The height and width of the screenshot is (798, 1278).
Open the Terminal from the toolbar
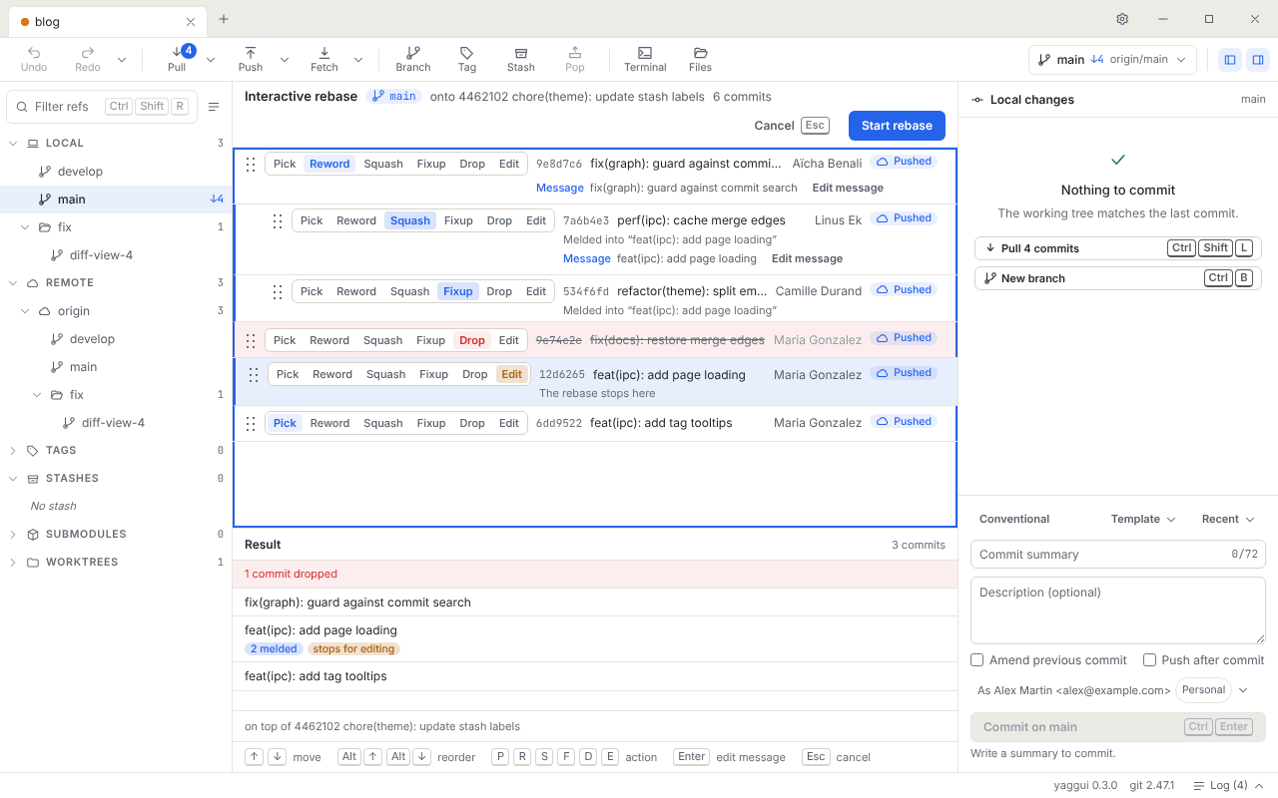tap(645, 60)
